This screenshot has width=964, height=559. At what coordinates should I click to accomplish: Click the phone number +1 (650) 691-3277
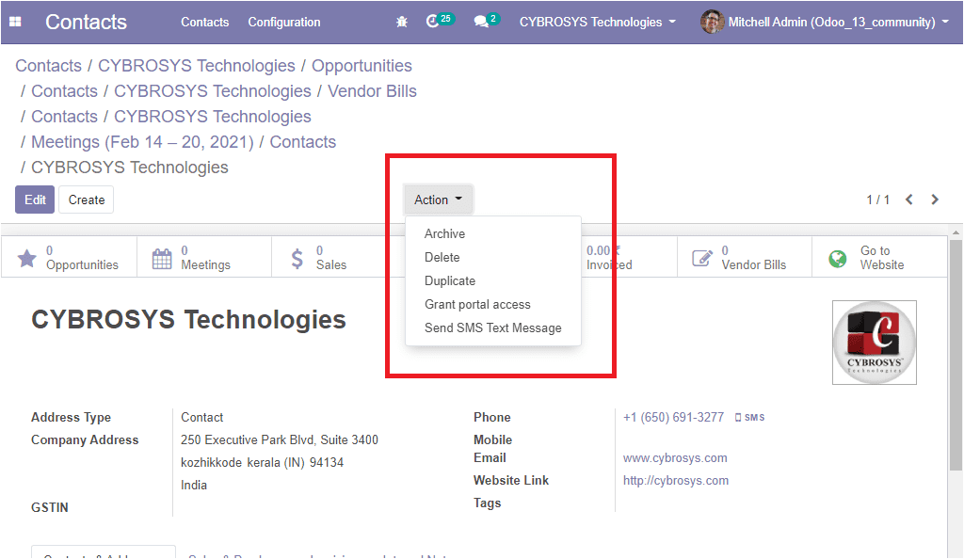click(673, 418)
